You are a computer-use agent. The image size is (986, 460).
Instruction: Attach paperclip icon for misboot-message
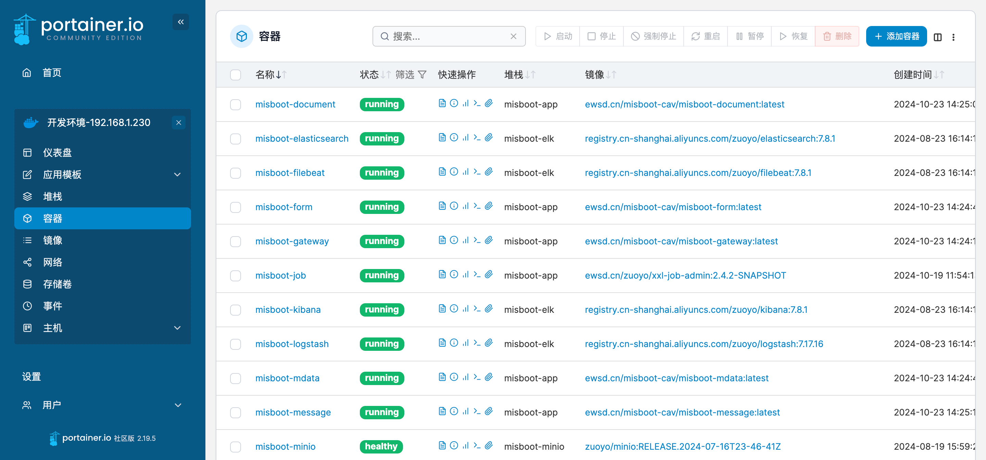coord(489,411)
